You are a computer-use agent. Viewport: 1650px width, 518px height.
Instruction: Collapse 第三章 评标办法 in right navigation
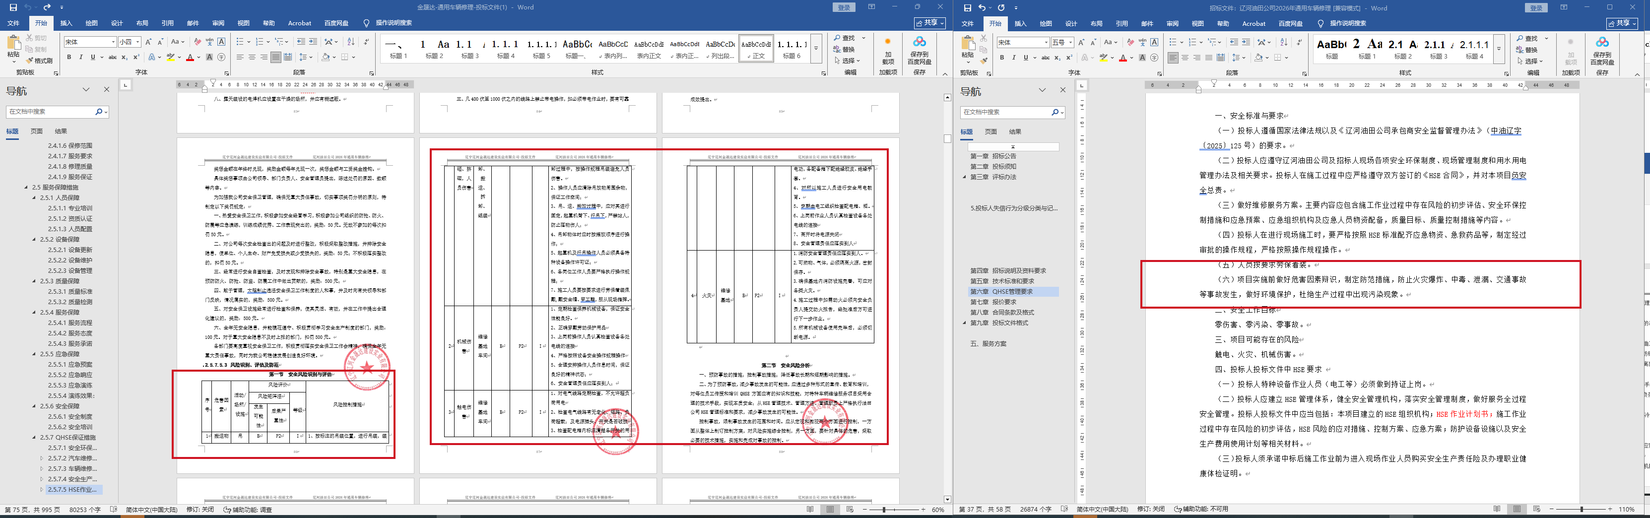[965, 177]
